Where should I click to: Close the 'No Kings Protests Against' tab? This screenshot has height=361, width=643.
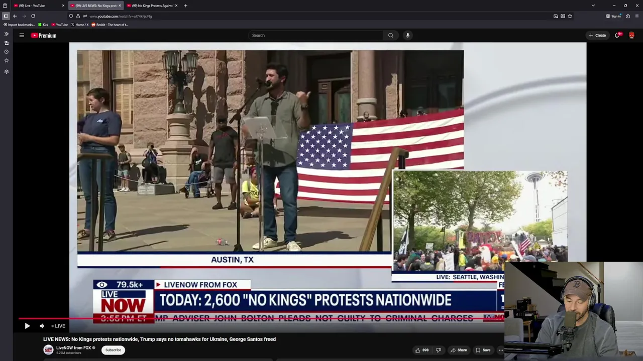(176, 6)
